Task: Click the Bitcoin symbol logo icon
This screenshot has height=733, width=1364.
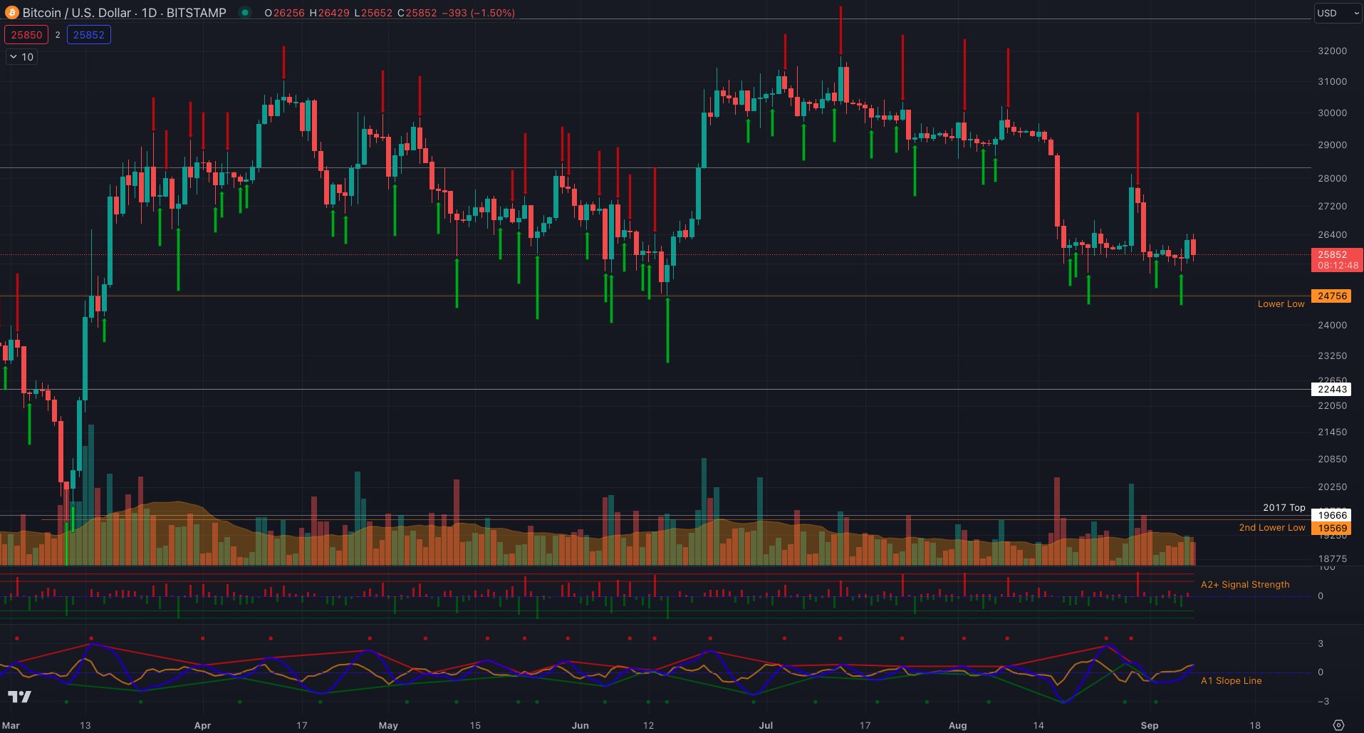Action: coord(12,13)
